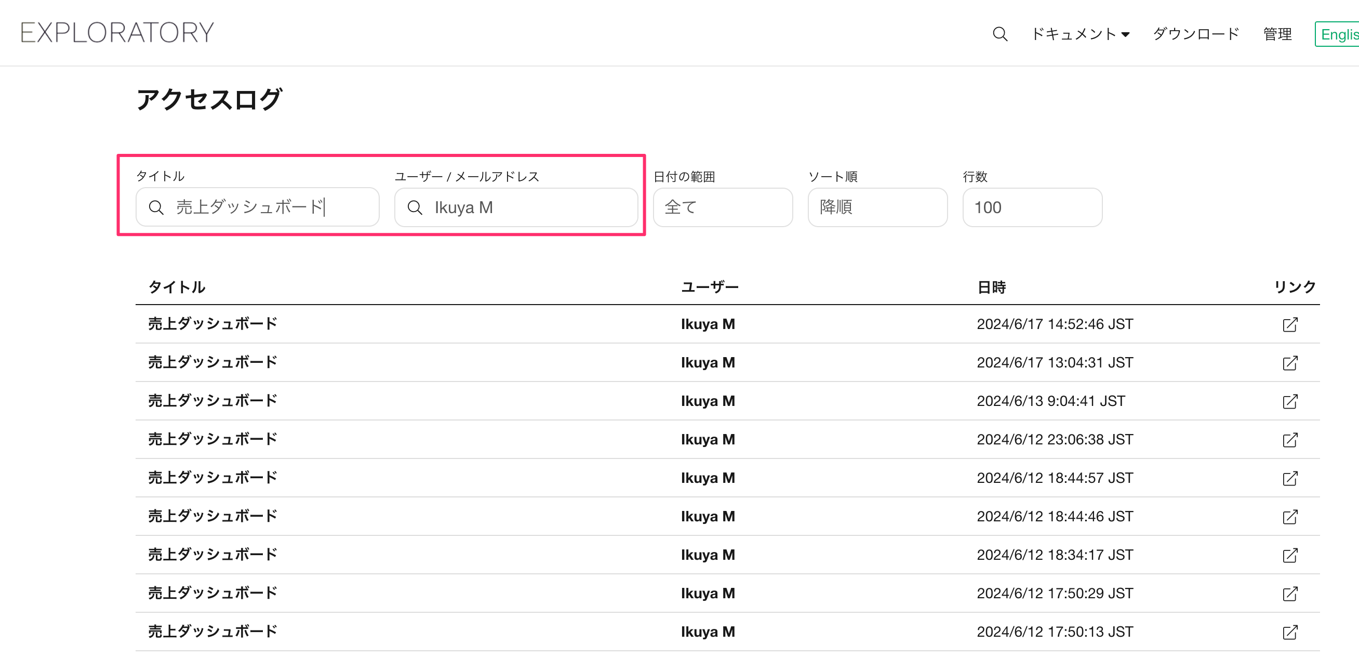
Task: Select the timestamp 2024/6/12 18:34:17 JST
Action: tap(1055, 555)
